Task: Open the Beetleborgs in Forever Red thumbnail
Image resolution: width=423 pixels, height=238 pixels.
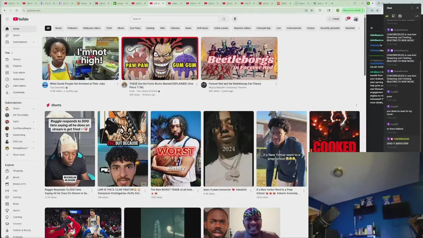Action: click(x=239, y=59)
